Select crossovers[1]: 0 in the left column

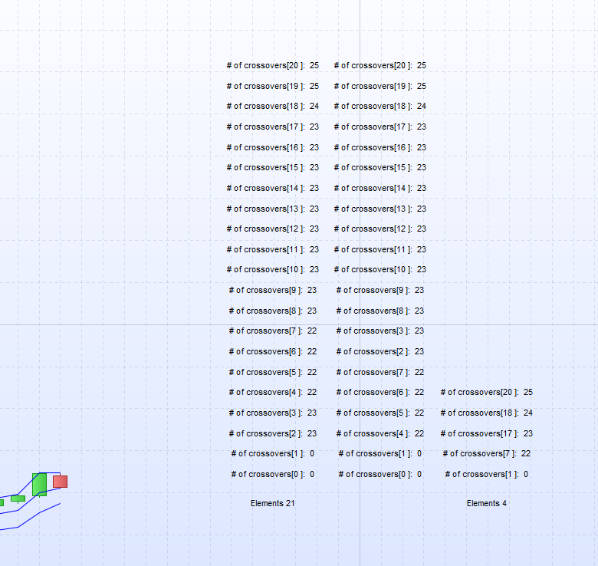tap(273, 454)
